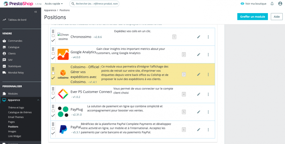Open three-dot menu for Colissimo row

pyautogui.click(x=208, y=75)
